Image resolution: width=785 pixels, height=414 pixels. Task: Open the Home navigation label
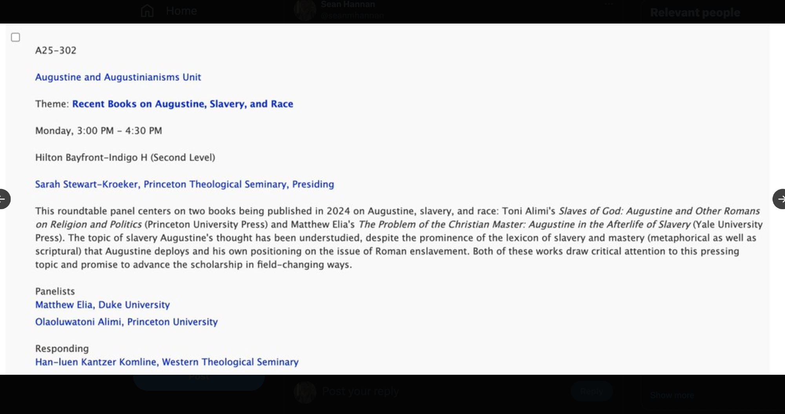(x=181, y=11)
